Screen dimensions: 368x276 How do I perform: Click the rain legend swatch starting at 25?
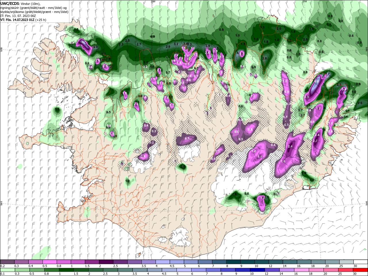pyautogui.click(x=346, y=270)
